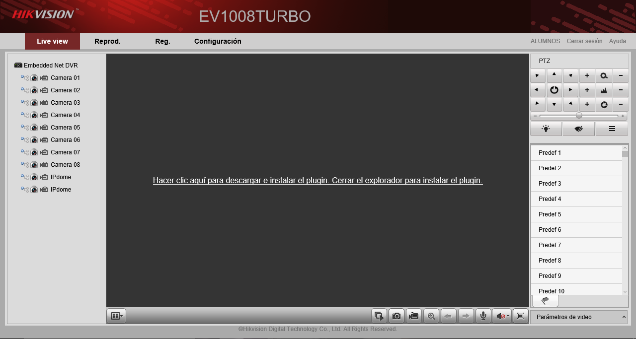Image resolution: width=636 pixels, height=339 pixels.
Task: Start PTZ auto-scan rotation
Action: point(554,90)
